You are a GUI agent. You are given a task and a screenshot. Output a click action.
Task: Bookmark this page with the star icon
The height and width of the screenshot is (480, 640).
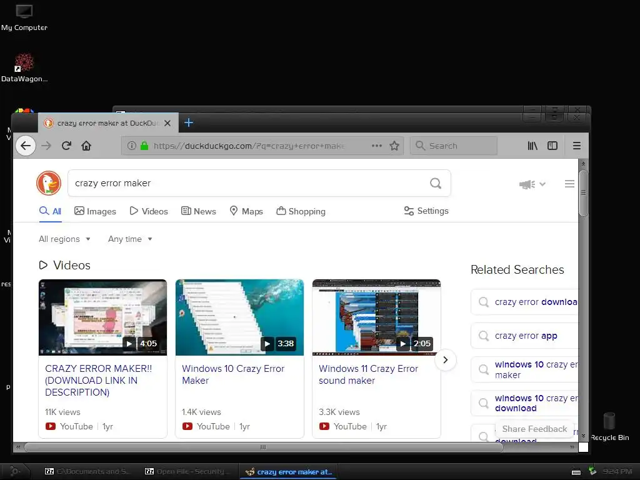point(394,146)
